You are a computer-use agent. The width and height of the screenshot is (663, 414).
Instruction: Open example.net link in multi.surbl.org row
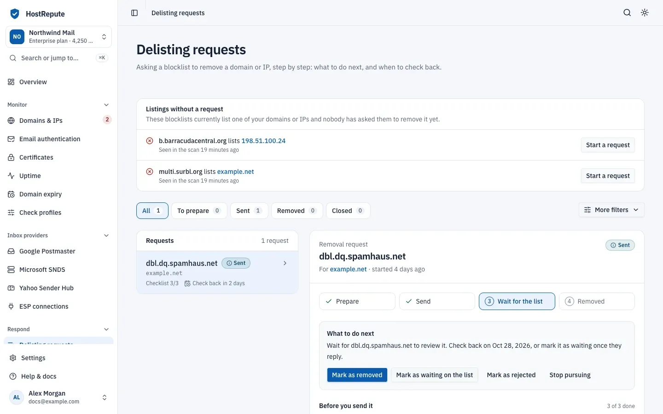point(235,172)
